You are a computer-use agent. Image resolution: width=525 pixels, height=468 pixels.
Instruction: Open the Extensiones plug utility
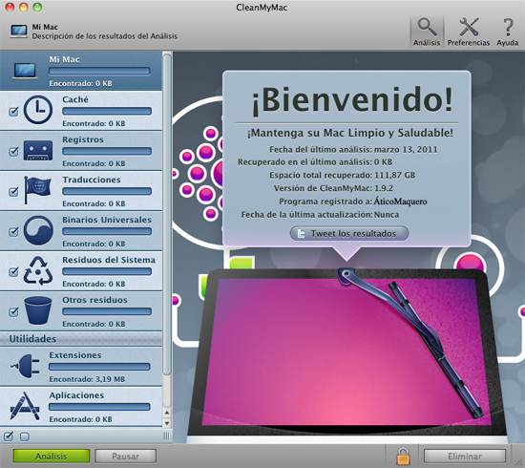tap(26, 366)
